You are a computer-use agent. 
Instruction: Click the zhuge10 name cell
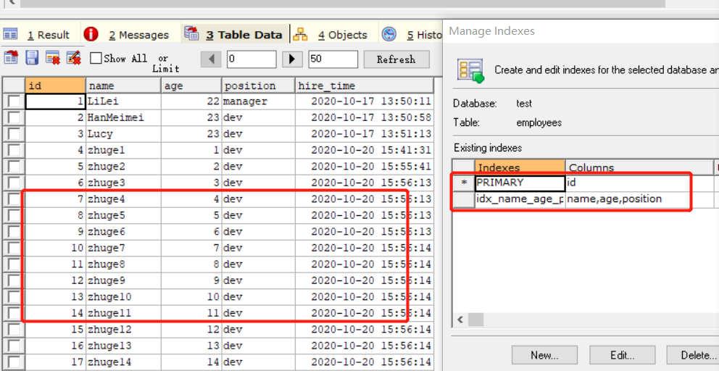tap(123, 296)
